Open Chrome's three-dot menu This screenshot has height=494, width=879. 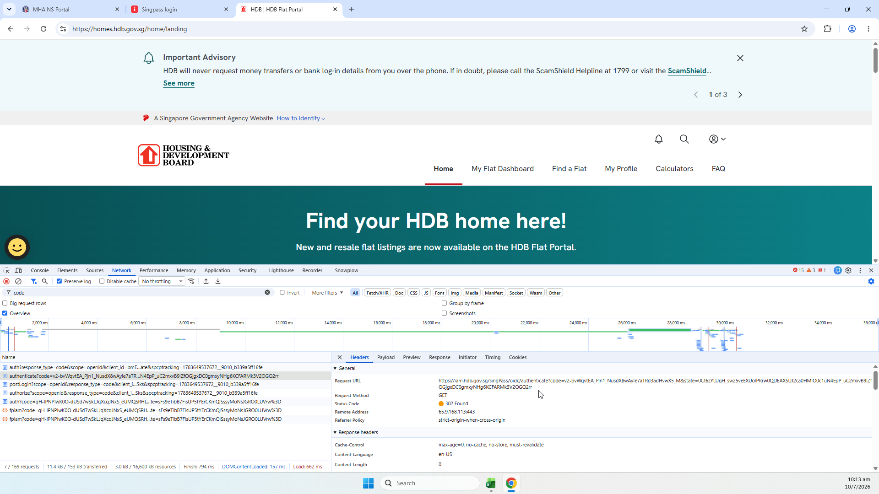click(868, 29)
